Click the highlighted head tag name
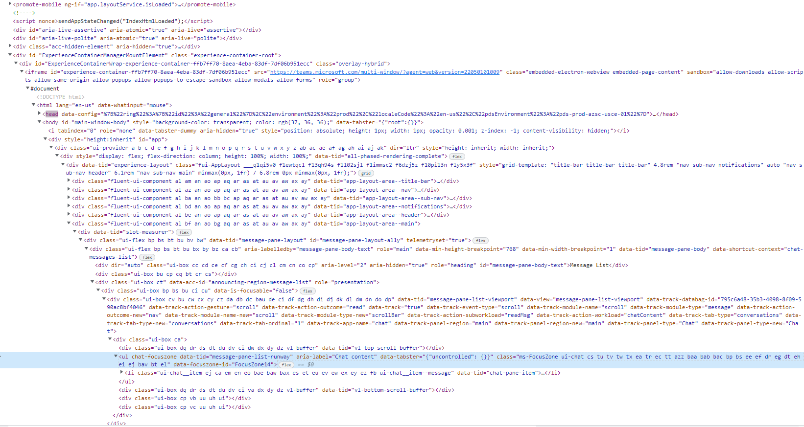 [x=52, y=114]
